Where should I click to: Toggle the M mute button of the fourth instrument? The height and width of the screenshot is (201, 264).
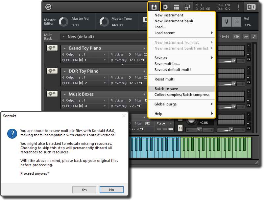point(180,128)
